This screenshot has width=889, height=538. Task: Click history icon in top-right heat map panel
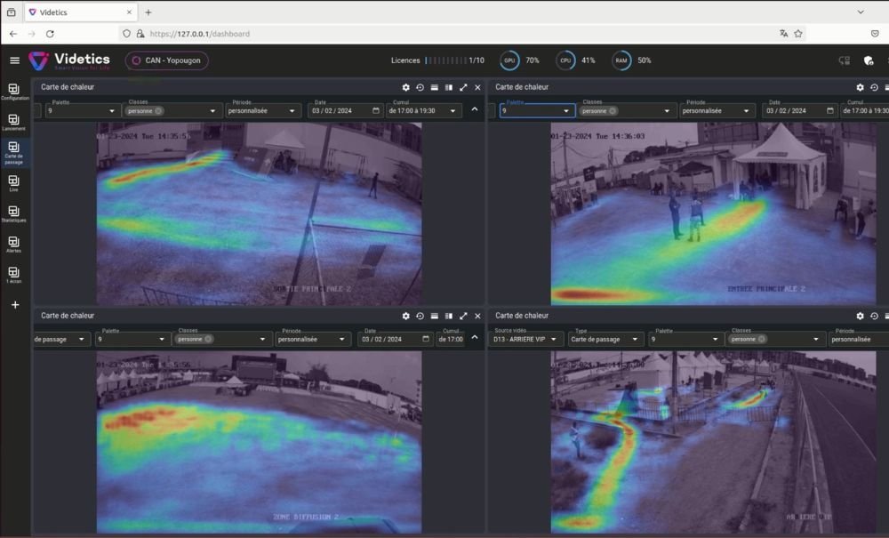(x=874, y=87)
